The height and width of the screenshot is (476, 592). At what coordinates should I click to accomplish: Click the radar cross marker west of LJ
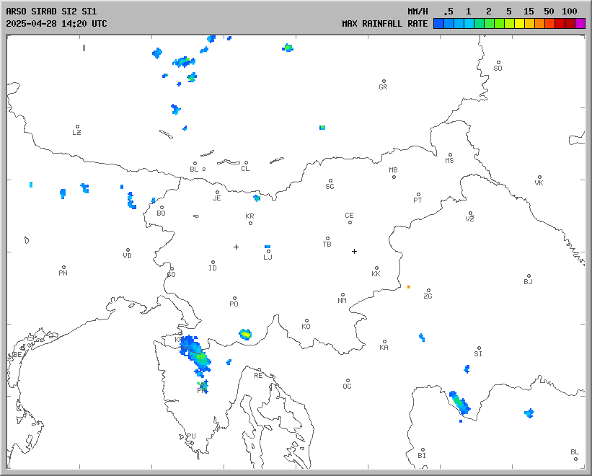coord(236,247)
